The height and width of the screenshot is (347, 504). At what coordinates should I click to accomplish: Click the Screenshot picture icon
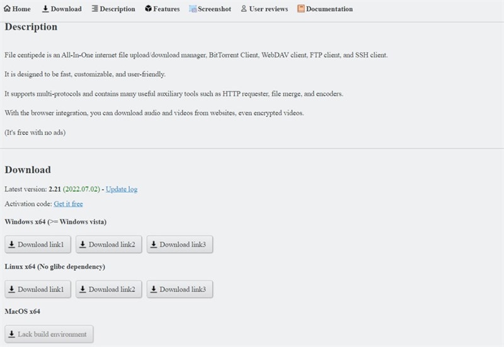point(193,9)
